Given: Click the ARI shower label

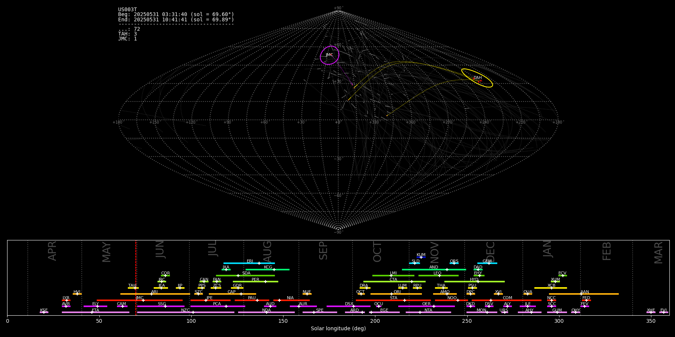Looking at the screenshot, I should [x=154, y=292].
